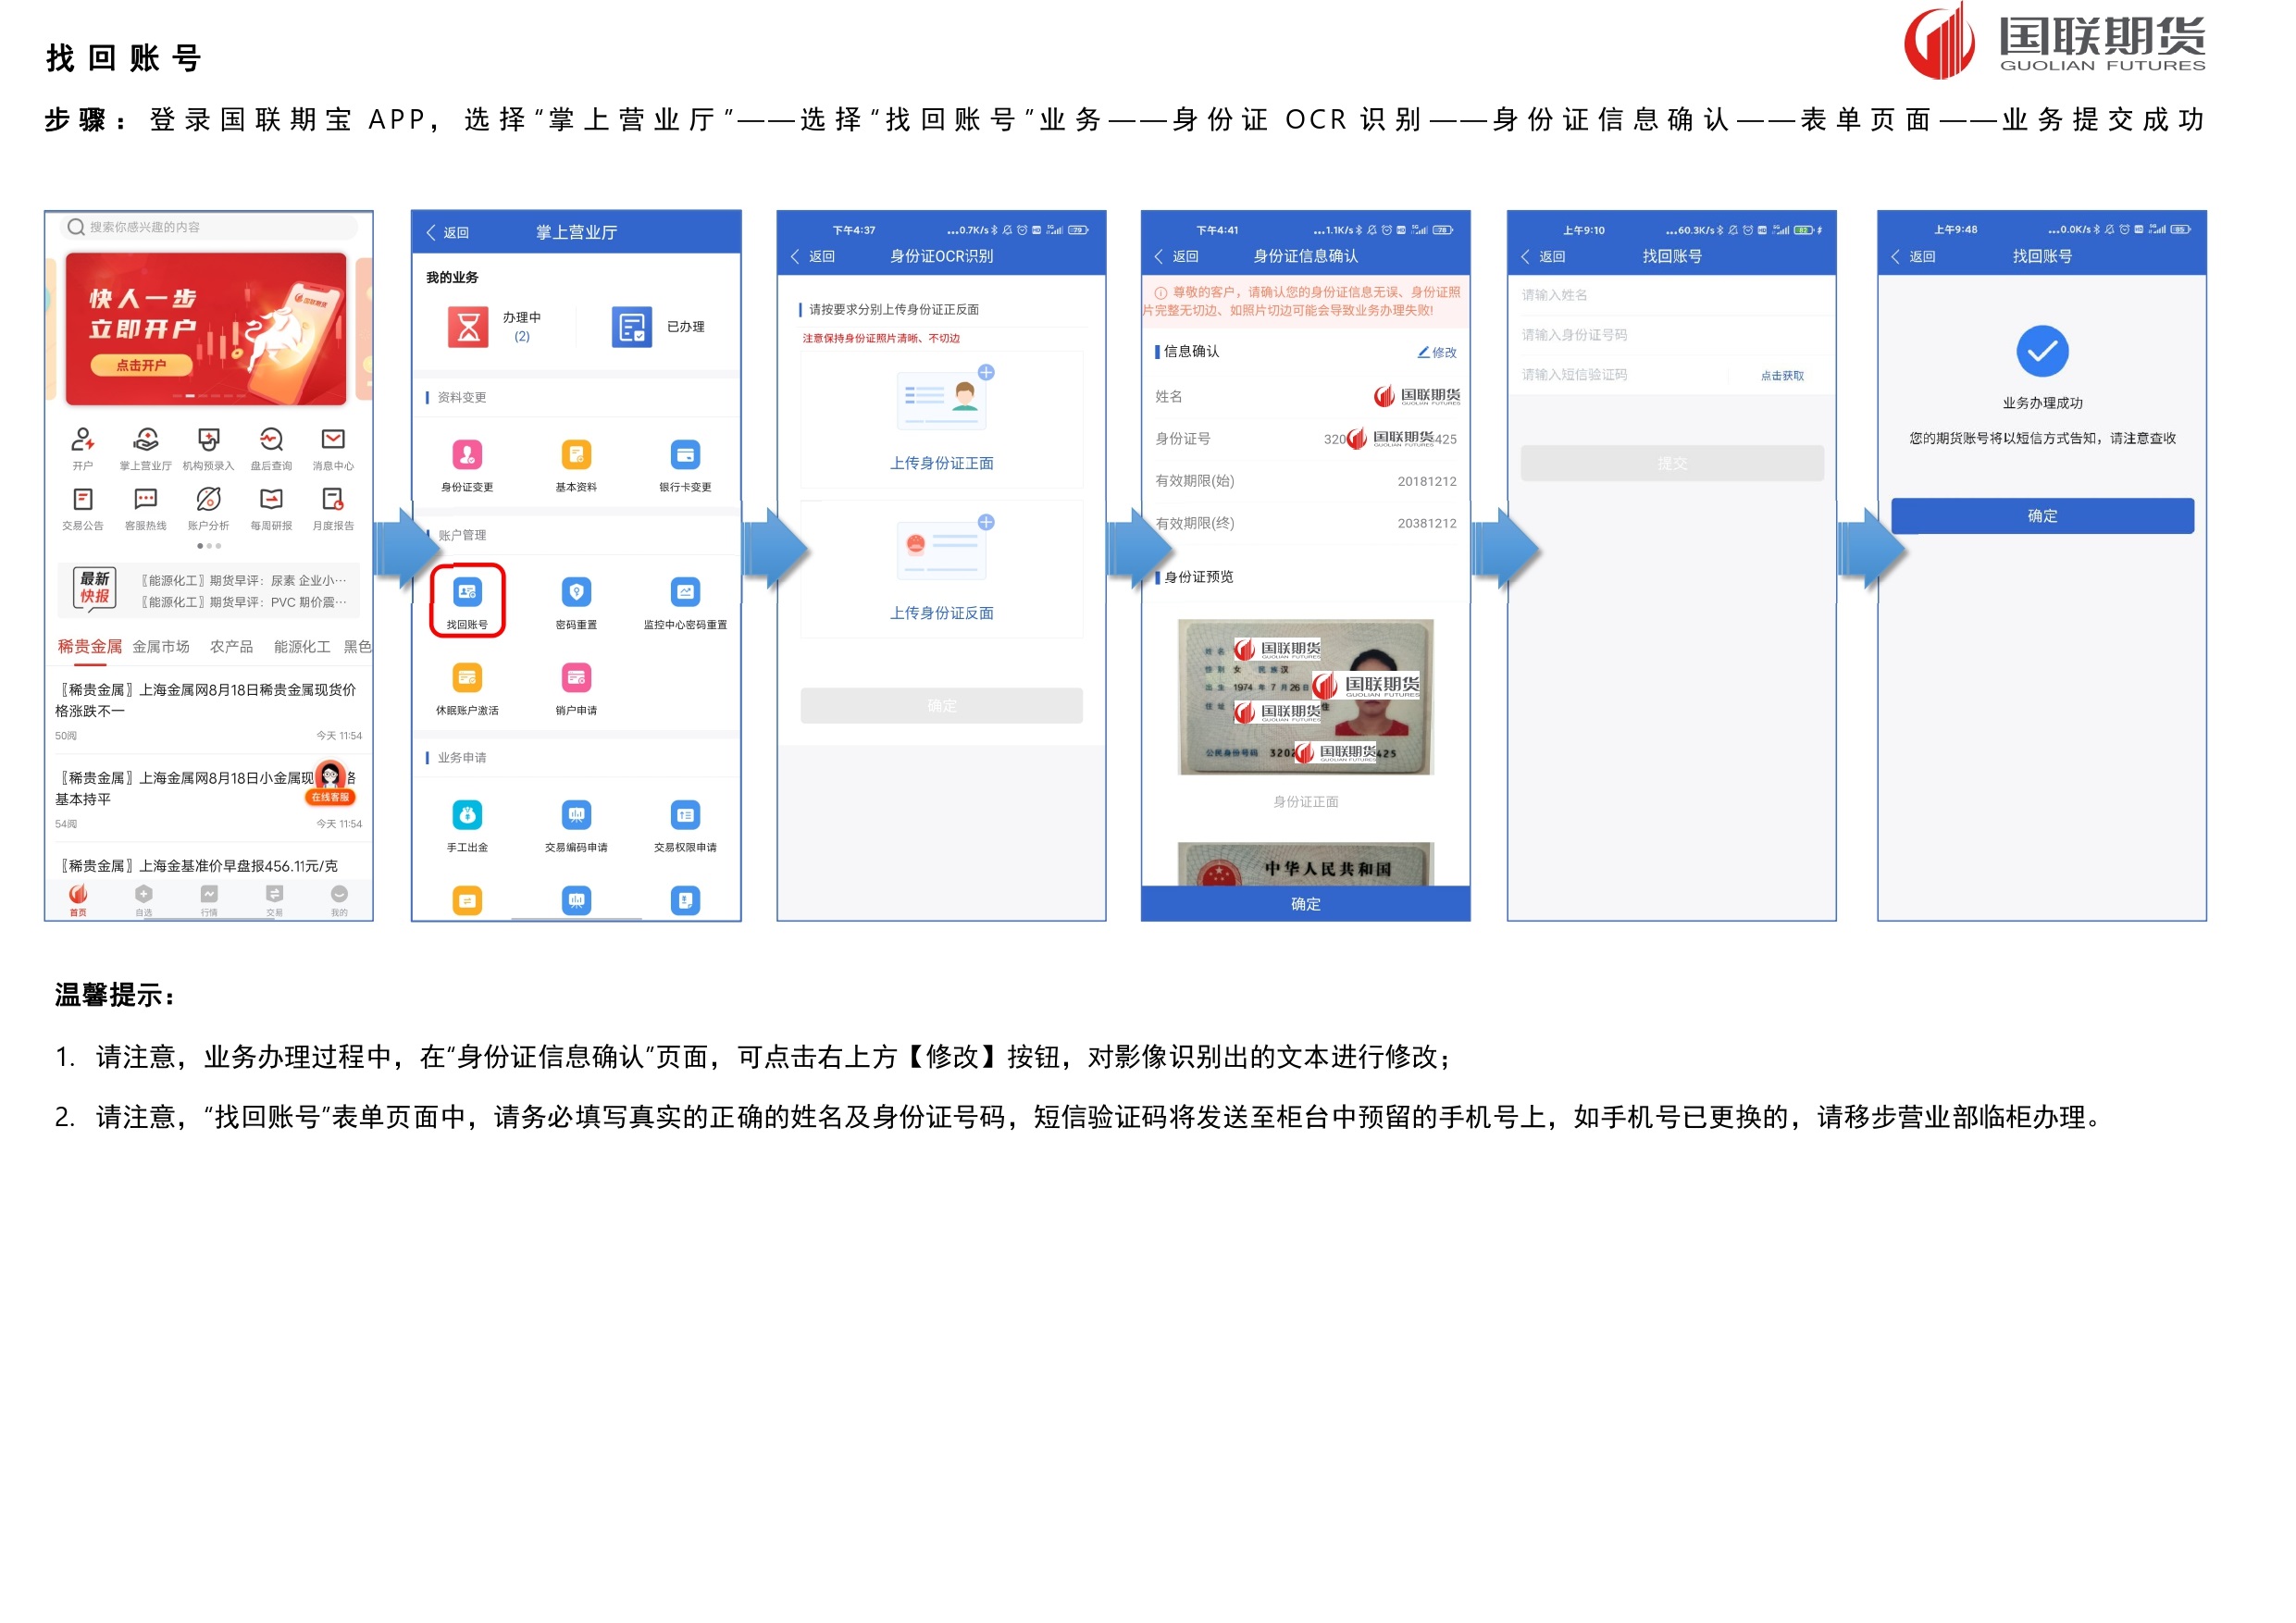Open the 掌上营业厅 icon on home screen
The height and width of the screenshot is (1623, 2296).
tap(146, 441)
